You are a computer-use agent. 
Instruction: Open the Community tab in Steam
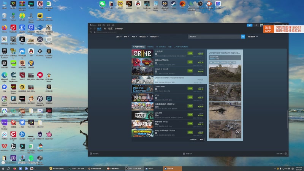click(x=110, y=28)
